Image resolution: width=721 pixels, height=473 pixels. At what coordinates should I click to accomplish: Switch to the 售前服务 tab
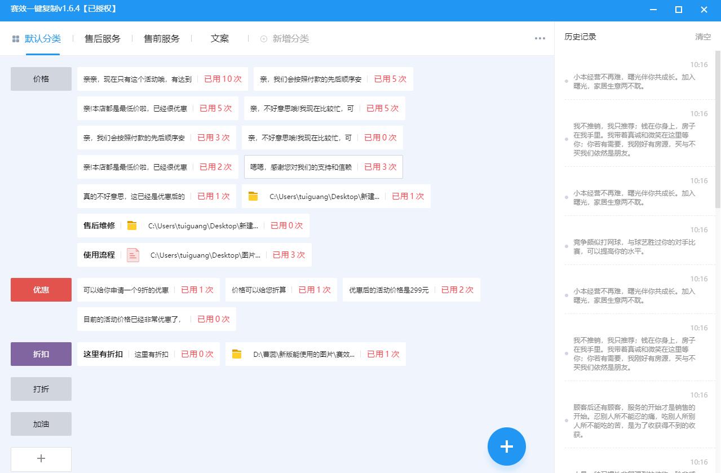click(162, 38)
